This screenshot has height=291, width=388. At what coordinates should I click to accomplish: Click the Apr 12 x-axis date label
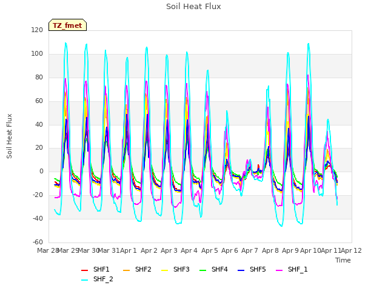tap(352, 250)
